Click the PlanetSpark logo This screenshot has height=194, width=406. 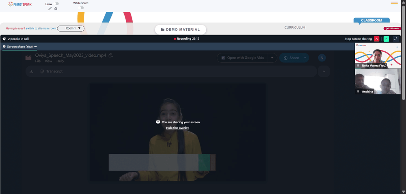point(19,4)
